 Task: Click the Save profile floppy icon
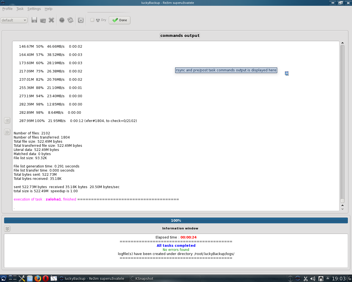[x=34, y=20]
